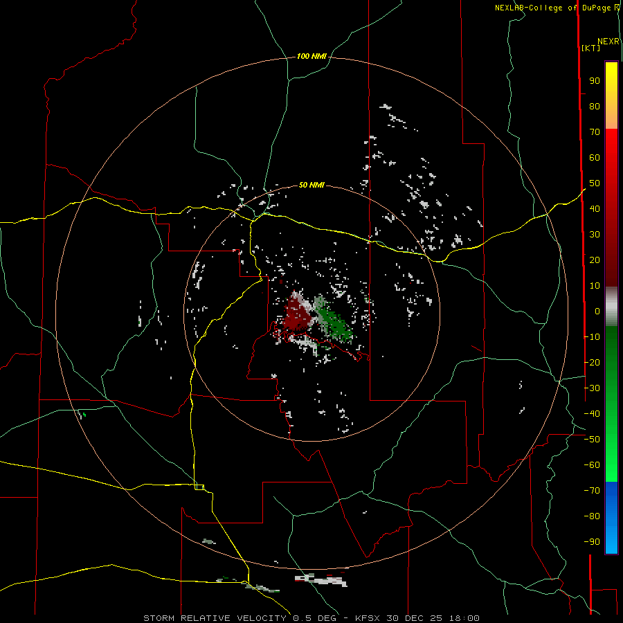The image size is (623, 623).
Task: Click the dark red outbound velocity echo
Action: 296,316
